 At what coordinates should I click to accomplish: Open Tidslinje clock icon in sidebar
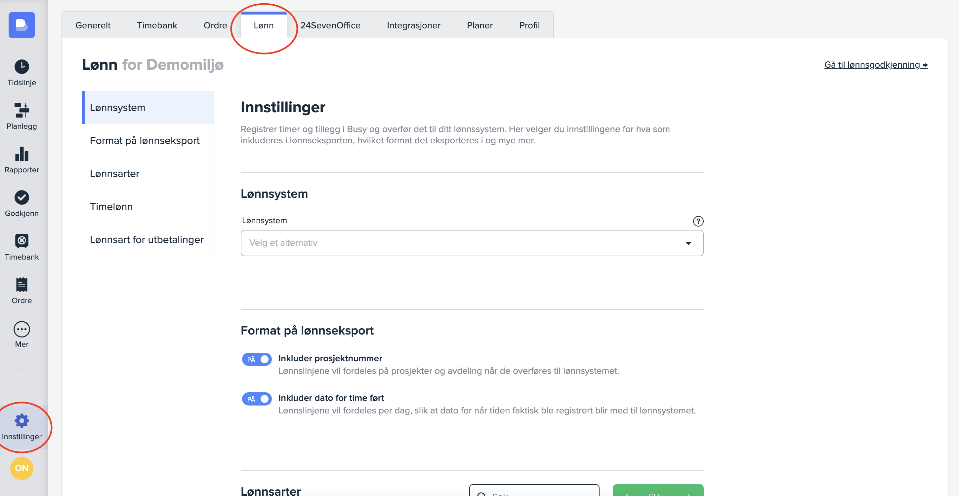21,67
